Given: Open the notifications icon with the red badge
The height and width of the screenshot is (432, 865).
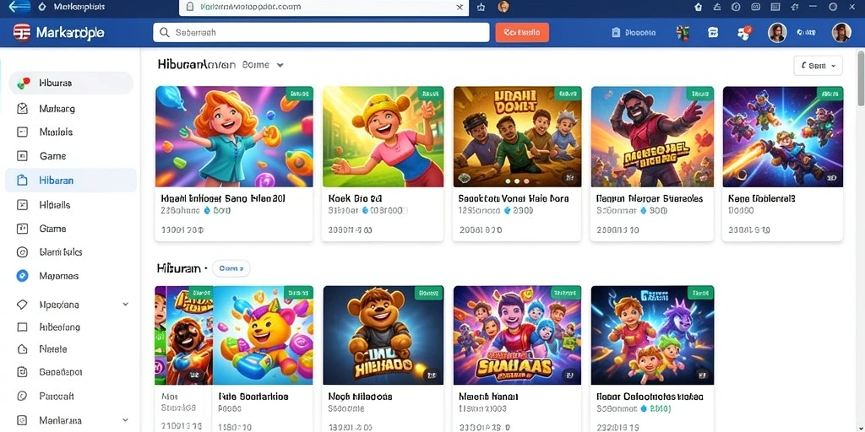Looking at the screenshot, I should (x=744, y=33).
